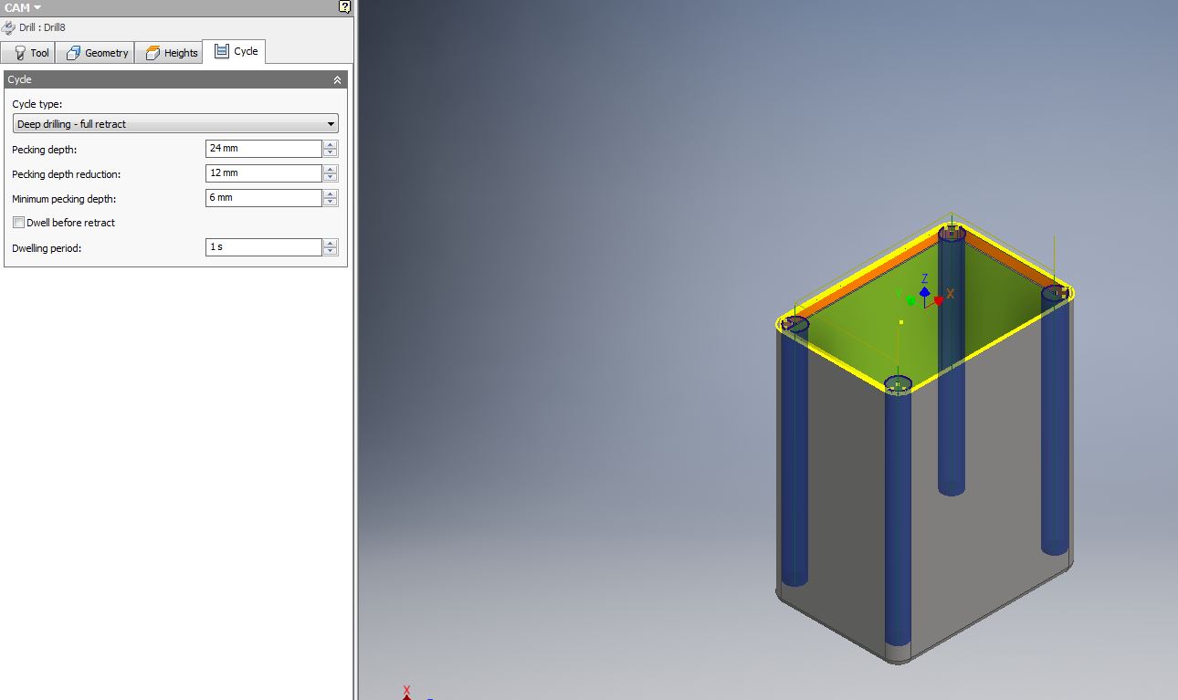Click the 'Dwelling period:' label

pyautogui.click(x=47, y=247)
